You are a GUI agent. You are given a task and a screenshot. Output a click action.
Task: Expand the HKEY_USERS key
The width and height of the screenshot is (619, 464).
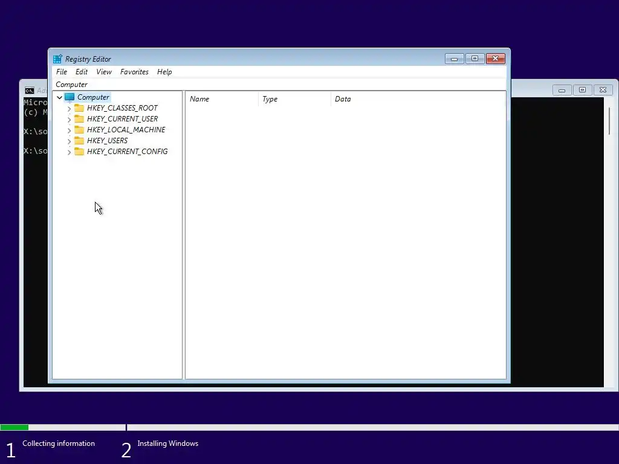click(69, 141)
